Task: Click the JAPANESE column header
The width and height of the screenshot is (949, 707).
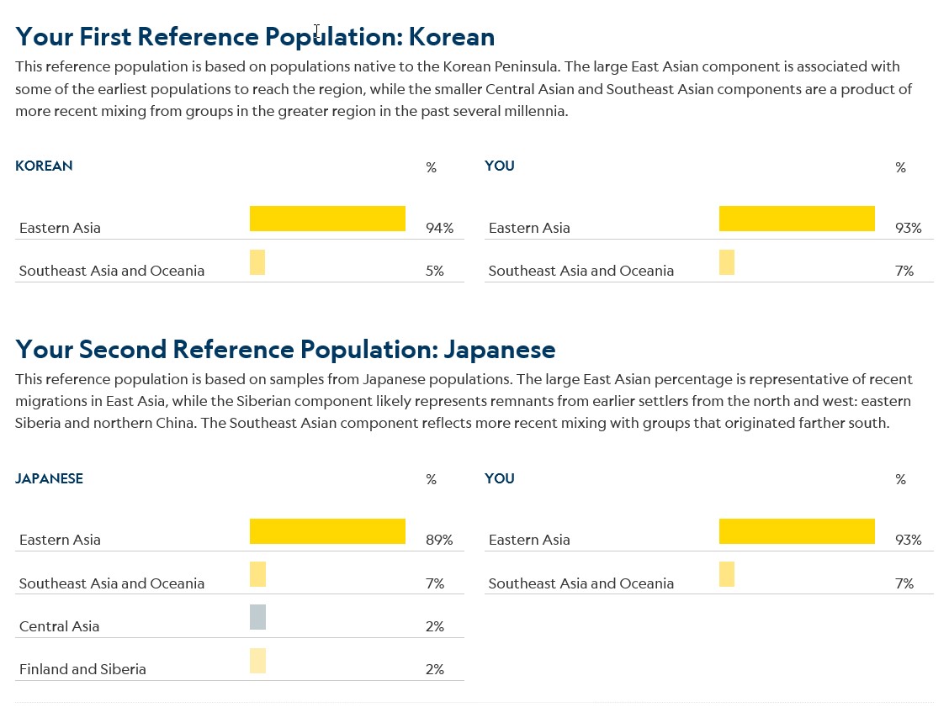Action: click(49, 478)
